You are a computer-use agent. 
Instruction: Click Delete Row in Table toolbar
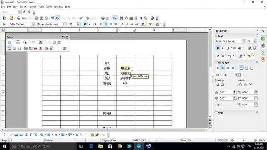[35, 48]
